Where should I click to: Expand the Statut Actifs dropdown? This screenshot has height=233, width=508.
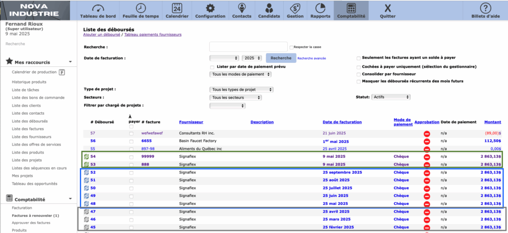[x=391, y=97]
